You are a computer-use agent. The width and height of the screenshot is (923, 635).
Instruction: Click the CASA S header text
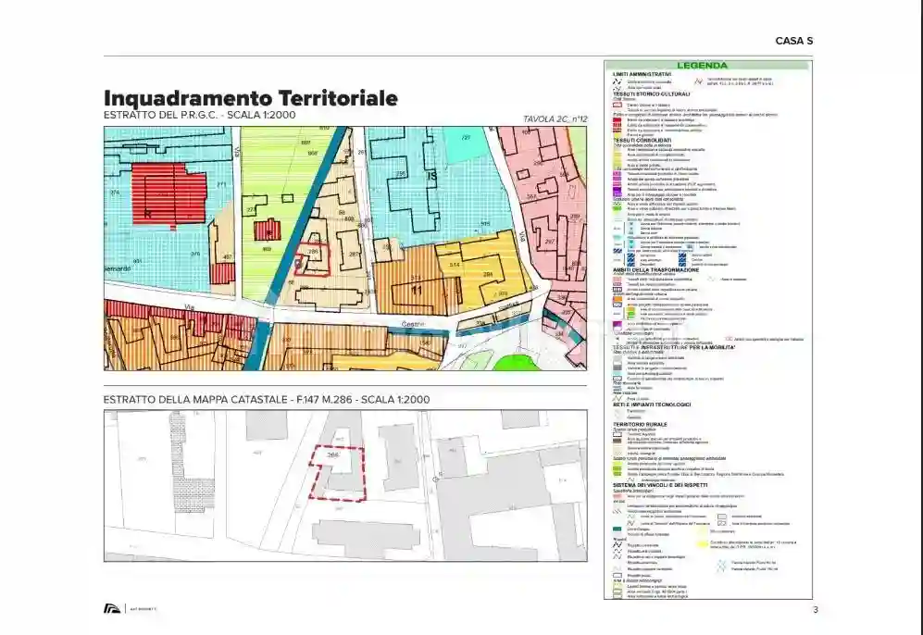(x=794, y=41)
